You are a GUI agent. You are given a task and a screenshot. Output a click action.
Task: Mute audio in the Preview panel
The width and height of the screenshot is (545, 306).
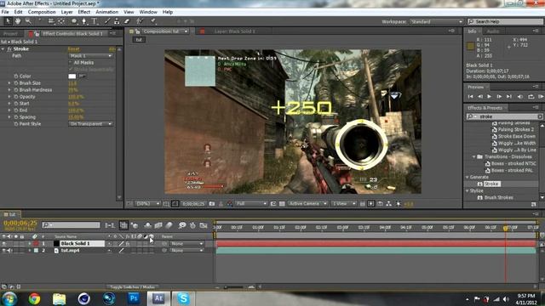coord(520,96)
